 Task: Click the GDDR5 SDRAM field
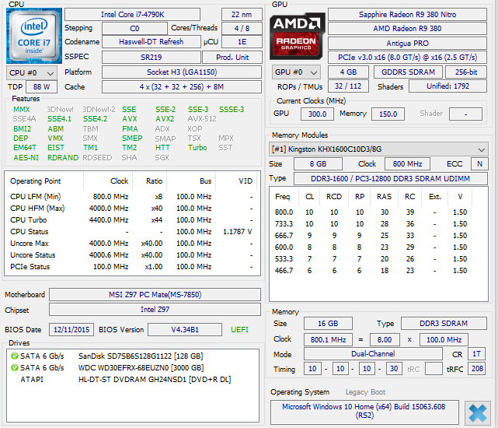408,72
